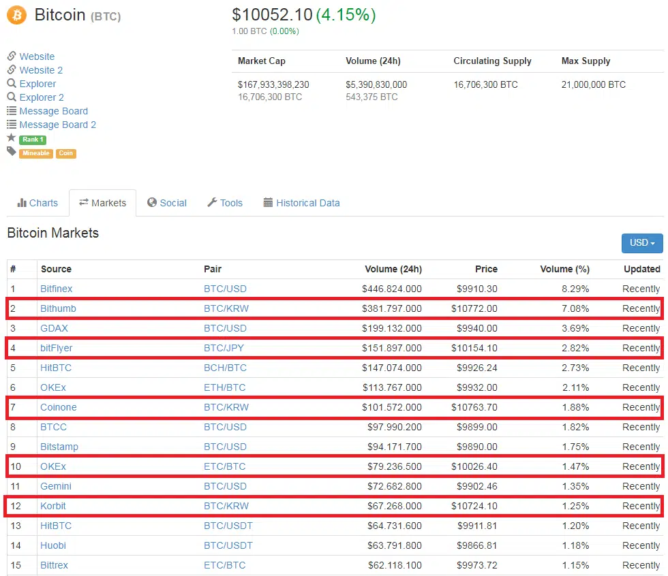Click the $167,933,398,230 market cap value
This screenshot has height=576, width=668.
click(273, 84)
